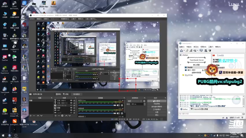Open the Windows Start button
246x138 pixels.
click(3, 135)
